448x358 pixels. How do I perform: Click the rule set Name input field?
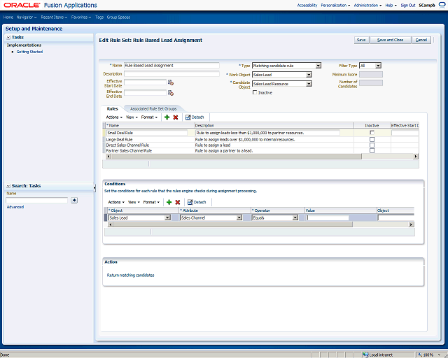171,65
